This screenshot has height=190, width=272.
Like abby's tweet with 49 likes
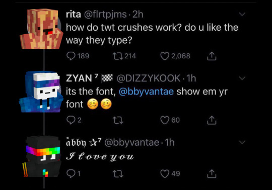pyautogui.click(x=165, y=174)
